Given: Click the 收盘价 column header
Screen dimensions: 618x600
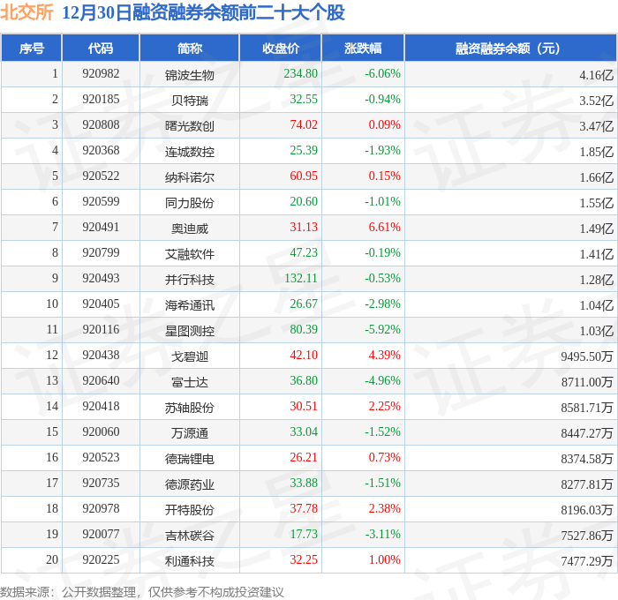Looking at the screenshot, I should (x=281, y=49).
